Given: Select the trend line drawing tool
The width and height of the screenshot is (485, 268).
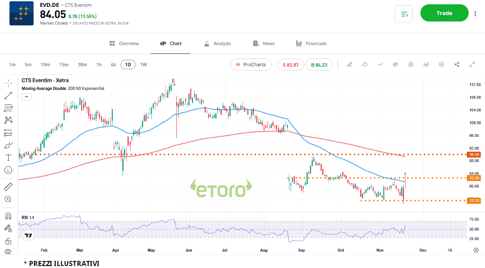Looking at the screenshot, I should click(x=8, y=95).
